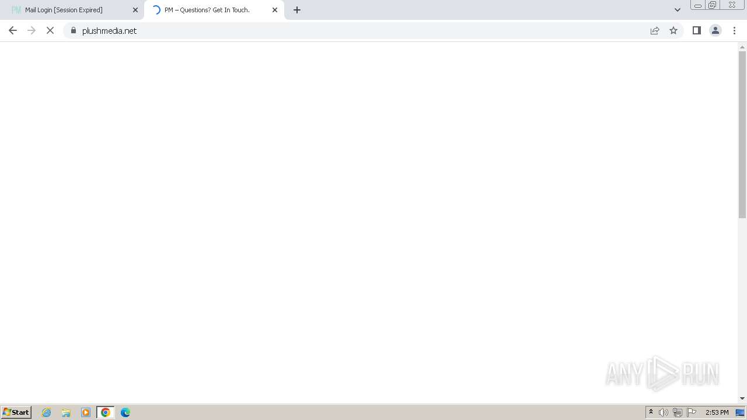Viewport: 747px width, 420px height.
Task: Click the scrollbar down arrow
Action: 742,398
